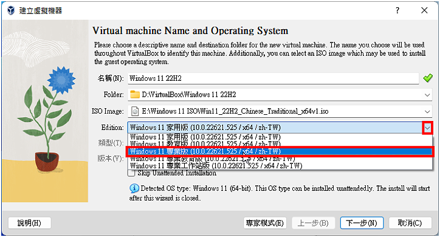Close the Create Virtual Machine dialog
This screenshot has width=440, height=237.
click(x=424, y=10)
